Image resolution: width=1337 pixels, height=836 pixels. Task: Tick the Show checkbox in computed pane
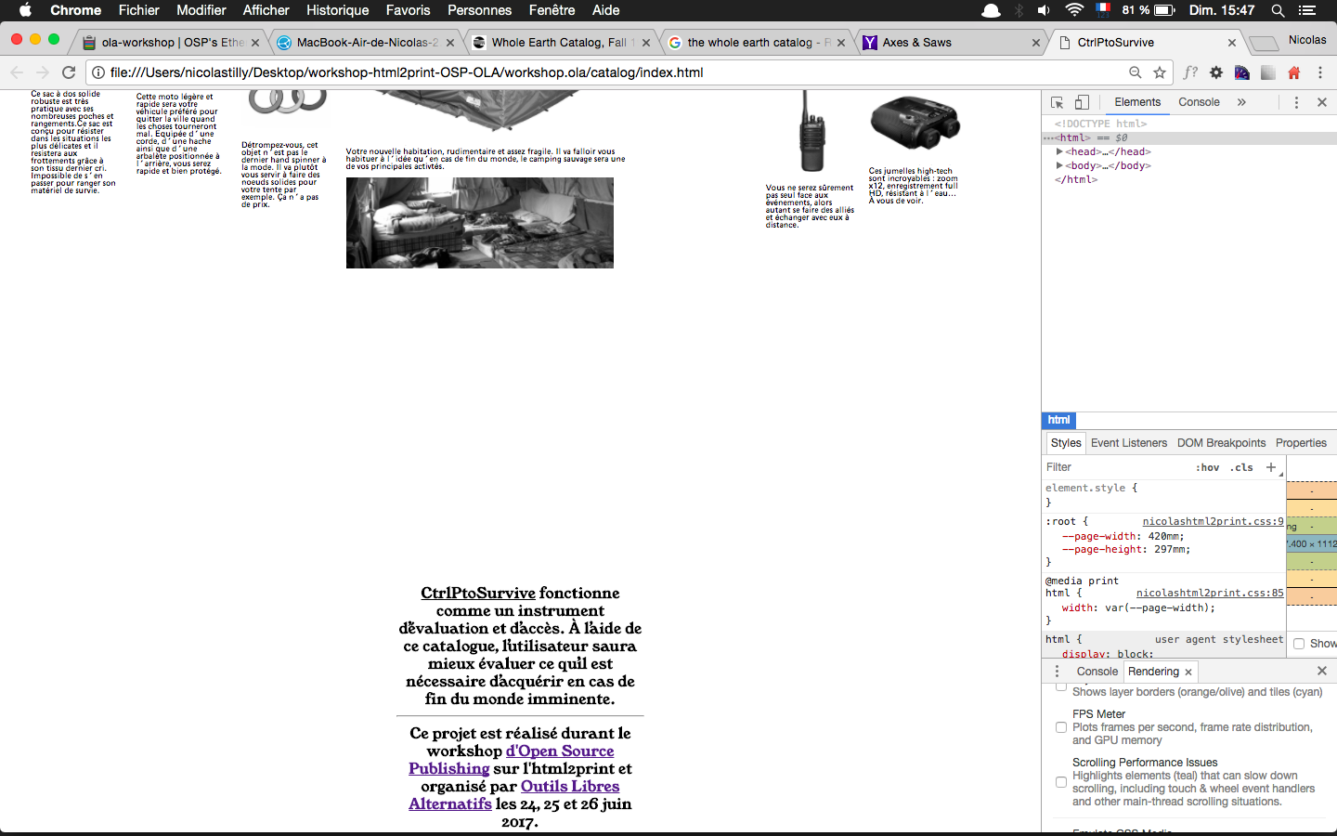[x=1299, y=644]
